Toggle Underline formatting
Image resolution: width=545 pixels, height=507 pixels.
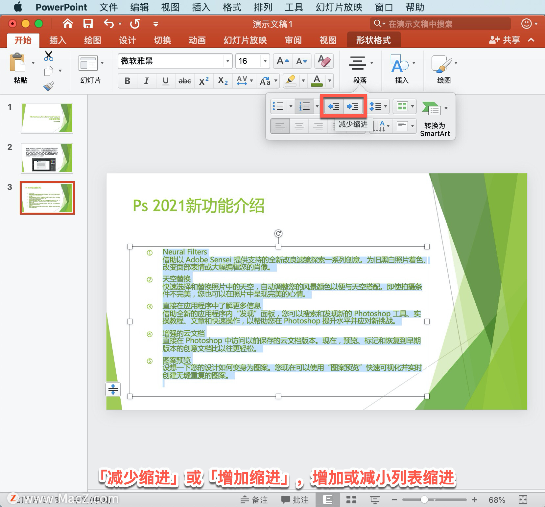166,81
